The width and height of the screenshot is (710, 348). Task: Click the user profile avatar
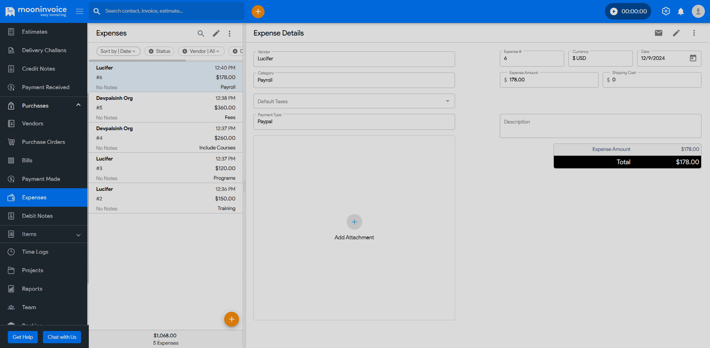click(x=698, y=11)
